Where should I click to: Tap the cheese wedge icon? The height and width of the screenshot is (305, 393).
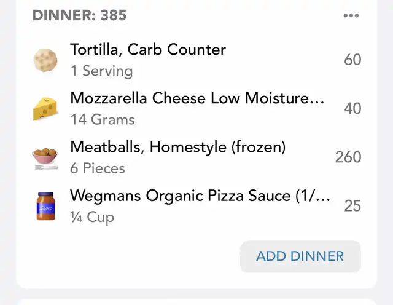coord(45,109)
